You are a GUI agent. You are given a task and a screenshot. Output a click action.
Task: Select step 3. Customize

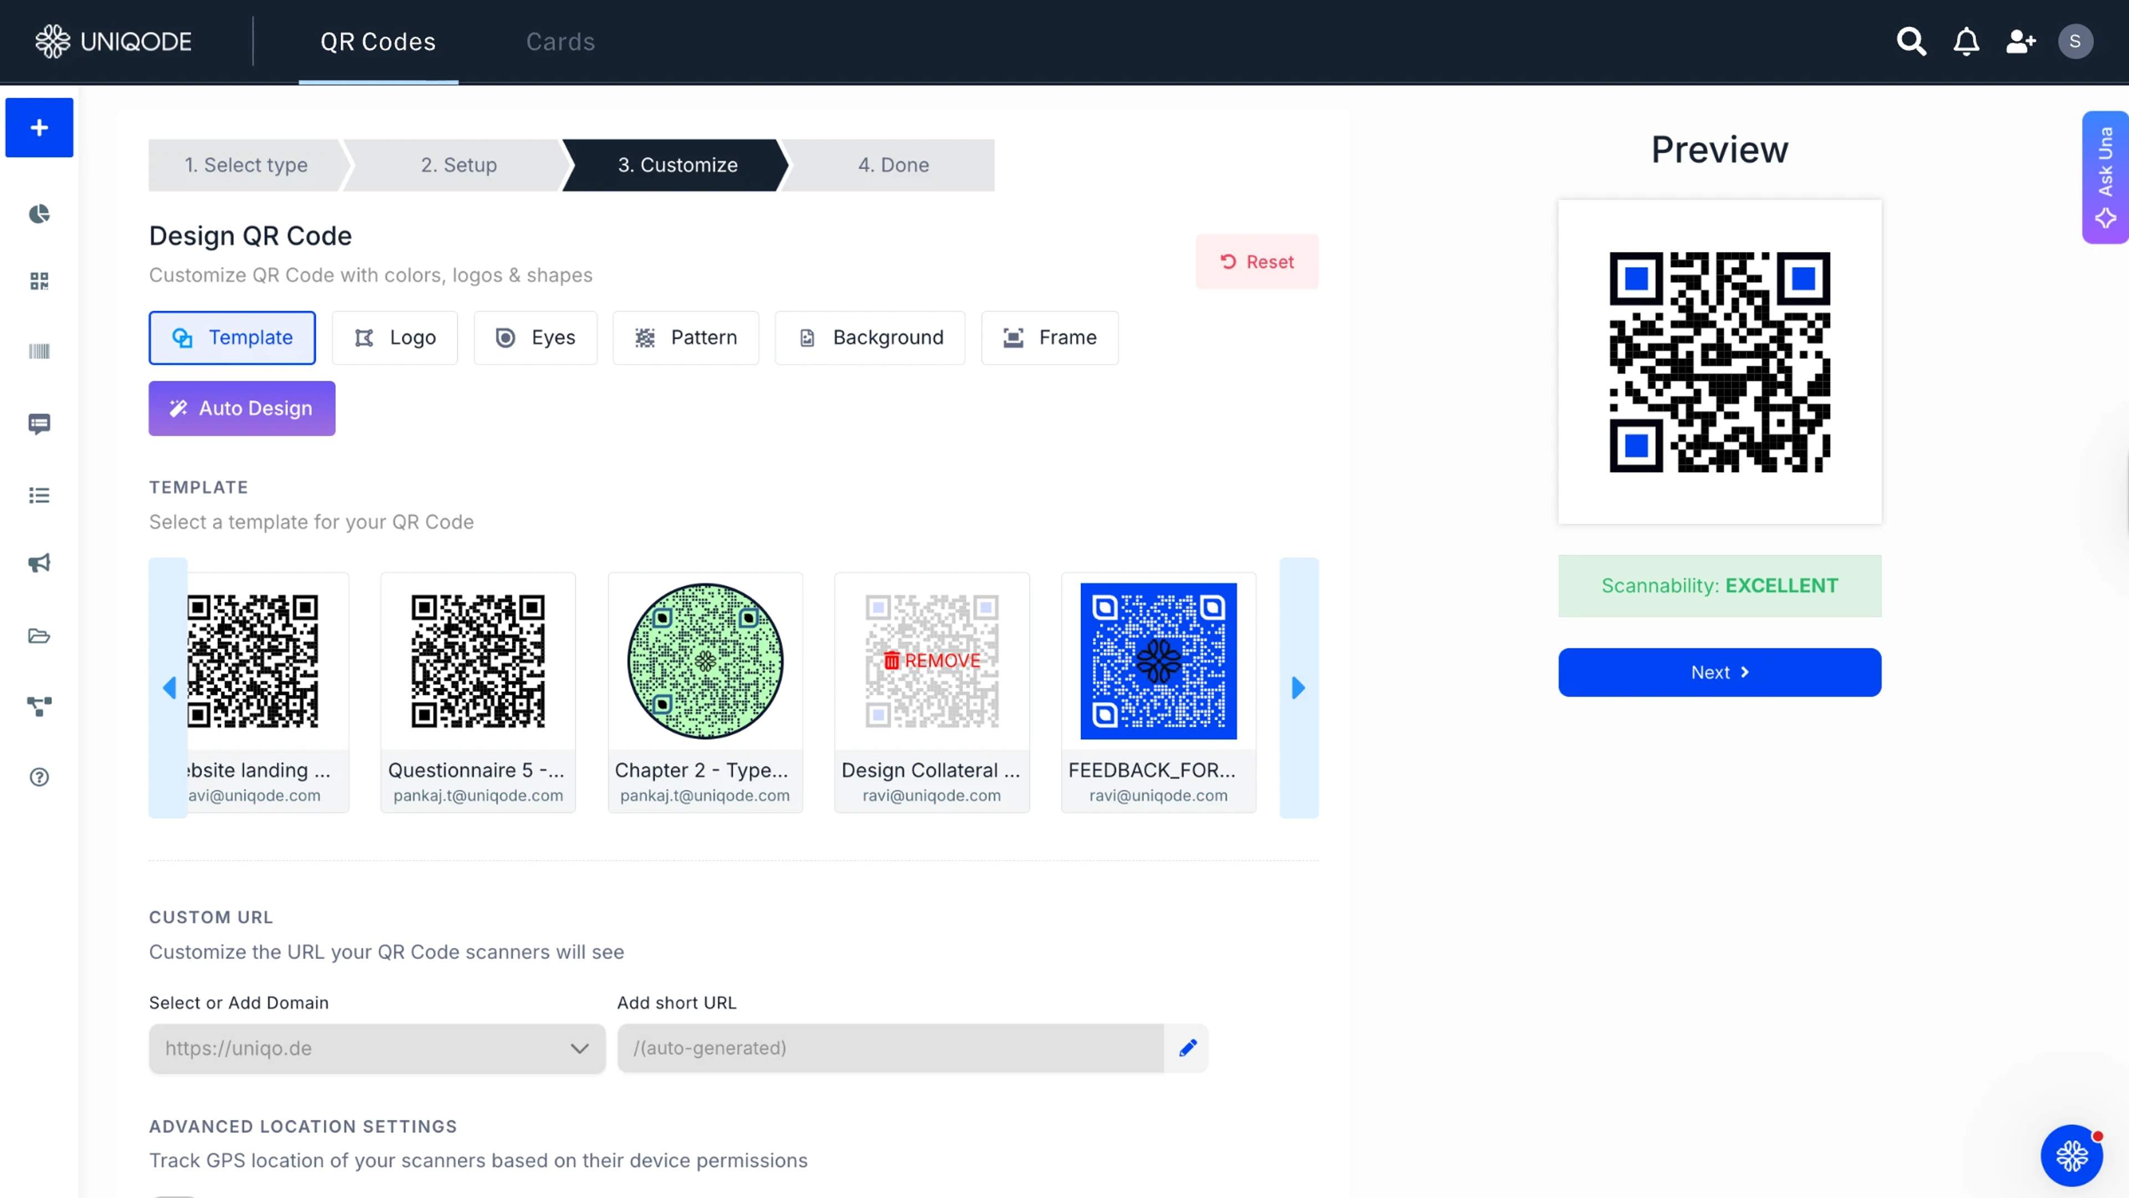coord(678,165)
